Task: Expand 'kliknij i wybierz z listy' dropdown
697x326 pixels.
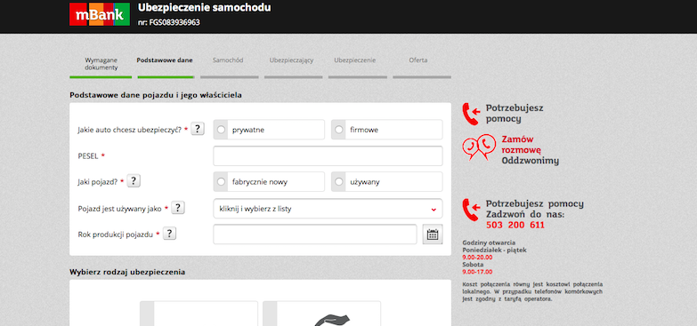Action: [328, 209]
